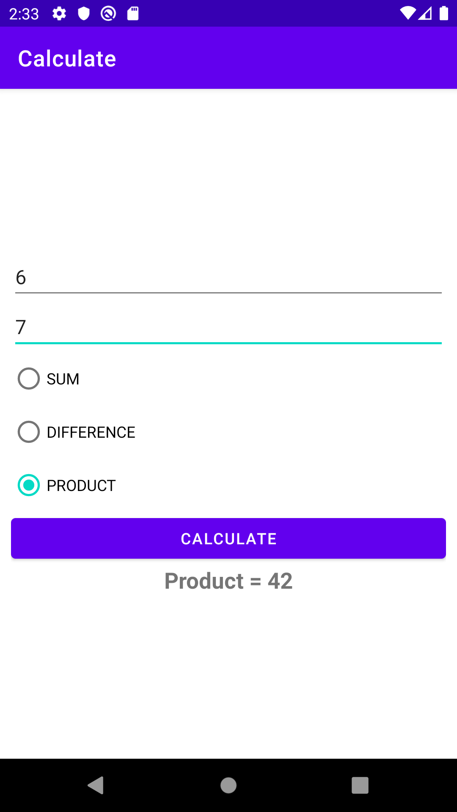Tap the battery icon in the status bar
This screenshot has width=457, height=812.
click(444, 14)
